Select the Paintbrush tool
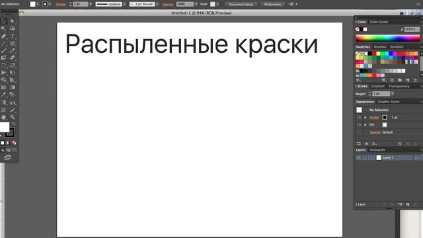 [3, 50]
